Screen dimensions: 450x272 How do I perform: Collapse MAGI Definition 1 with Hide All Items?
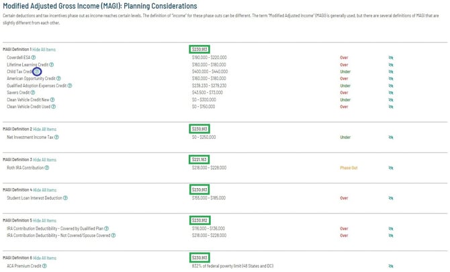click(x=45, y=50)
